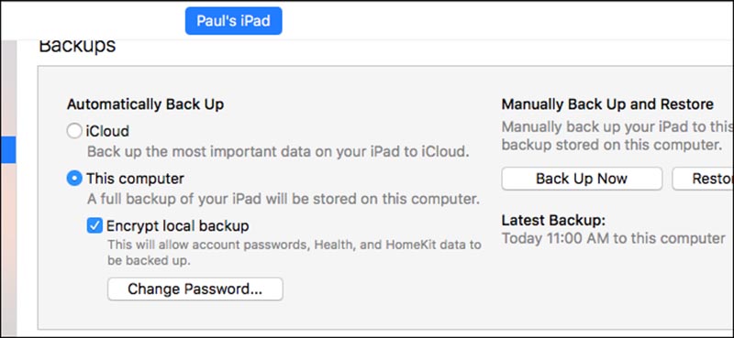The width and height of the screenshot is (734, 338).
Task: Click the Encrypt local backup label text
Action: 178,226
